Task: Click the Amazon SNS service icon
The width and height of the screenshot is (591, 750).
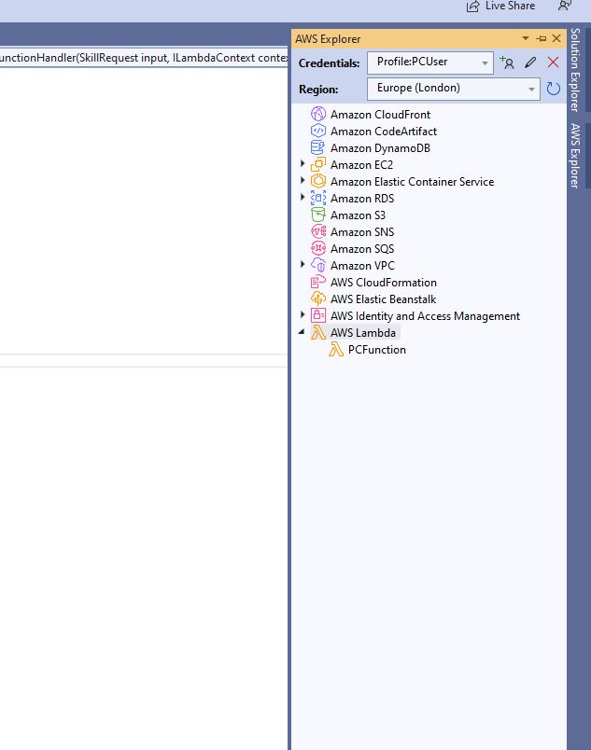Action: (x=318, y=231)
